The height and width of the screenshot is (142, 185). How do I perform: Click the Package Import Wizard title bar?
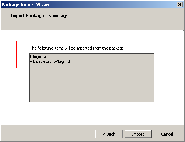(89, 5)
